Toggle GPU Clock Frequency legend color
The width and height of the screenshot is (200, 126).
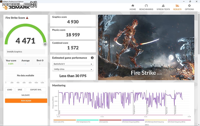click(179, 120)
